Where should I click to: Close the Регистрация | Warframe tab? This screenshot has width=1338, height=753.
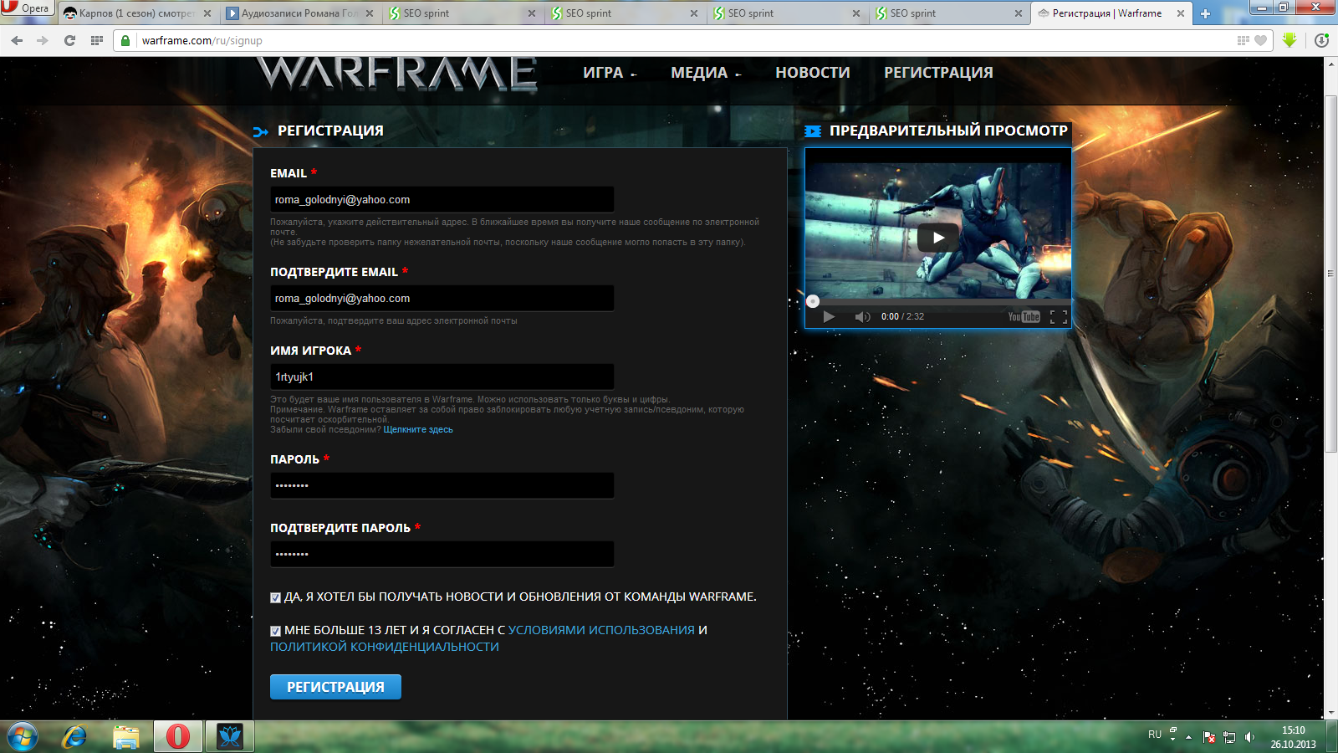[1181, 13]
